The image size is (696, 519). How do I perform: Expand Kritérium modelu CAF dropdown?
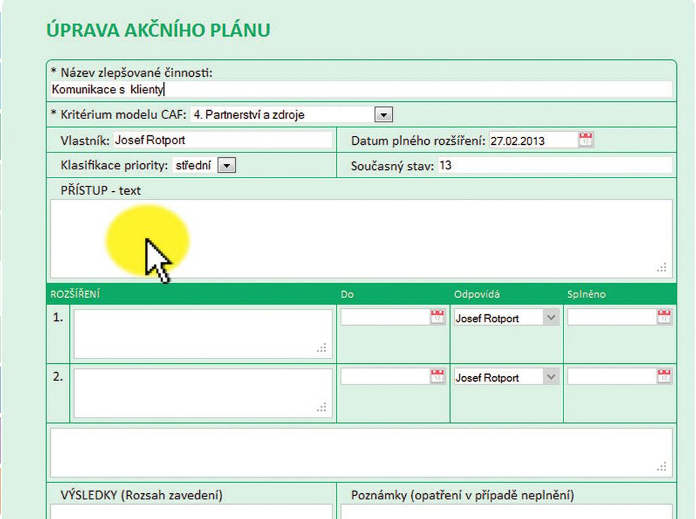click(x=383, y=115)
